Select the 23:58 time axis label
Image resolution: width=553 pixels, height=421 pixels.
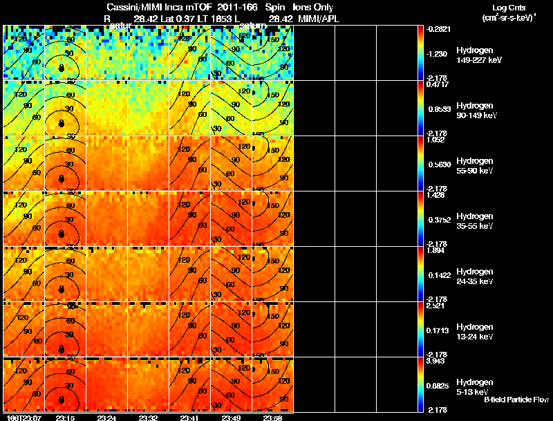pyautogui.click(x=272, y=418)
